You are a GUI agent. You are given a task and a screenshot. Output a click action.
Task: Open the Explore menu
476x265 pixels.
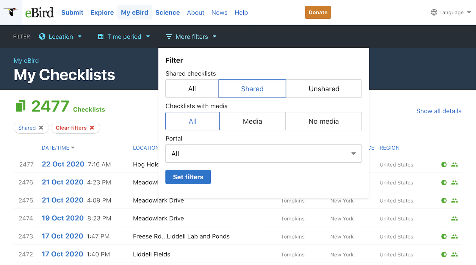point(102,12)
